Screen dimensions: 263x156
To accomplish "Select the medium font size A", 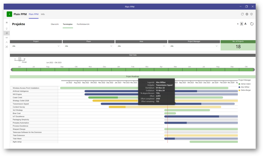I will 241,24.
